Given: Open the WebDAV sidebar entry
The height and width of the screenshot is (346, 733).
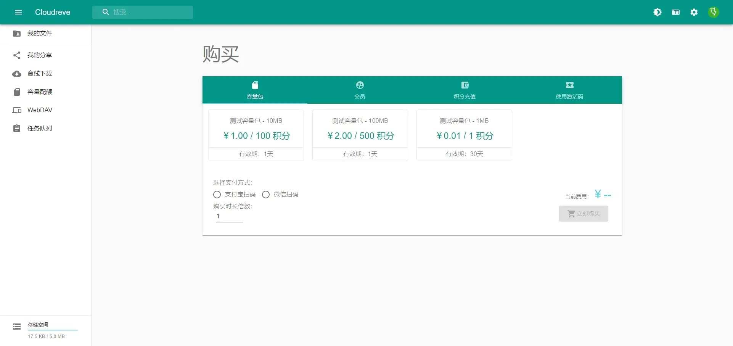Looking at the screenshot, I should tap(39, 110).
